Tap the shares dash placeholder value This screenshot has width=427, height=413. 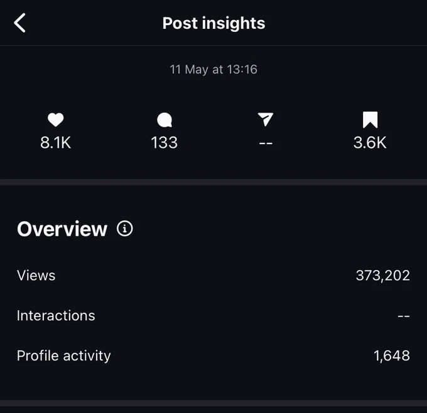click(x=266, y=143)
